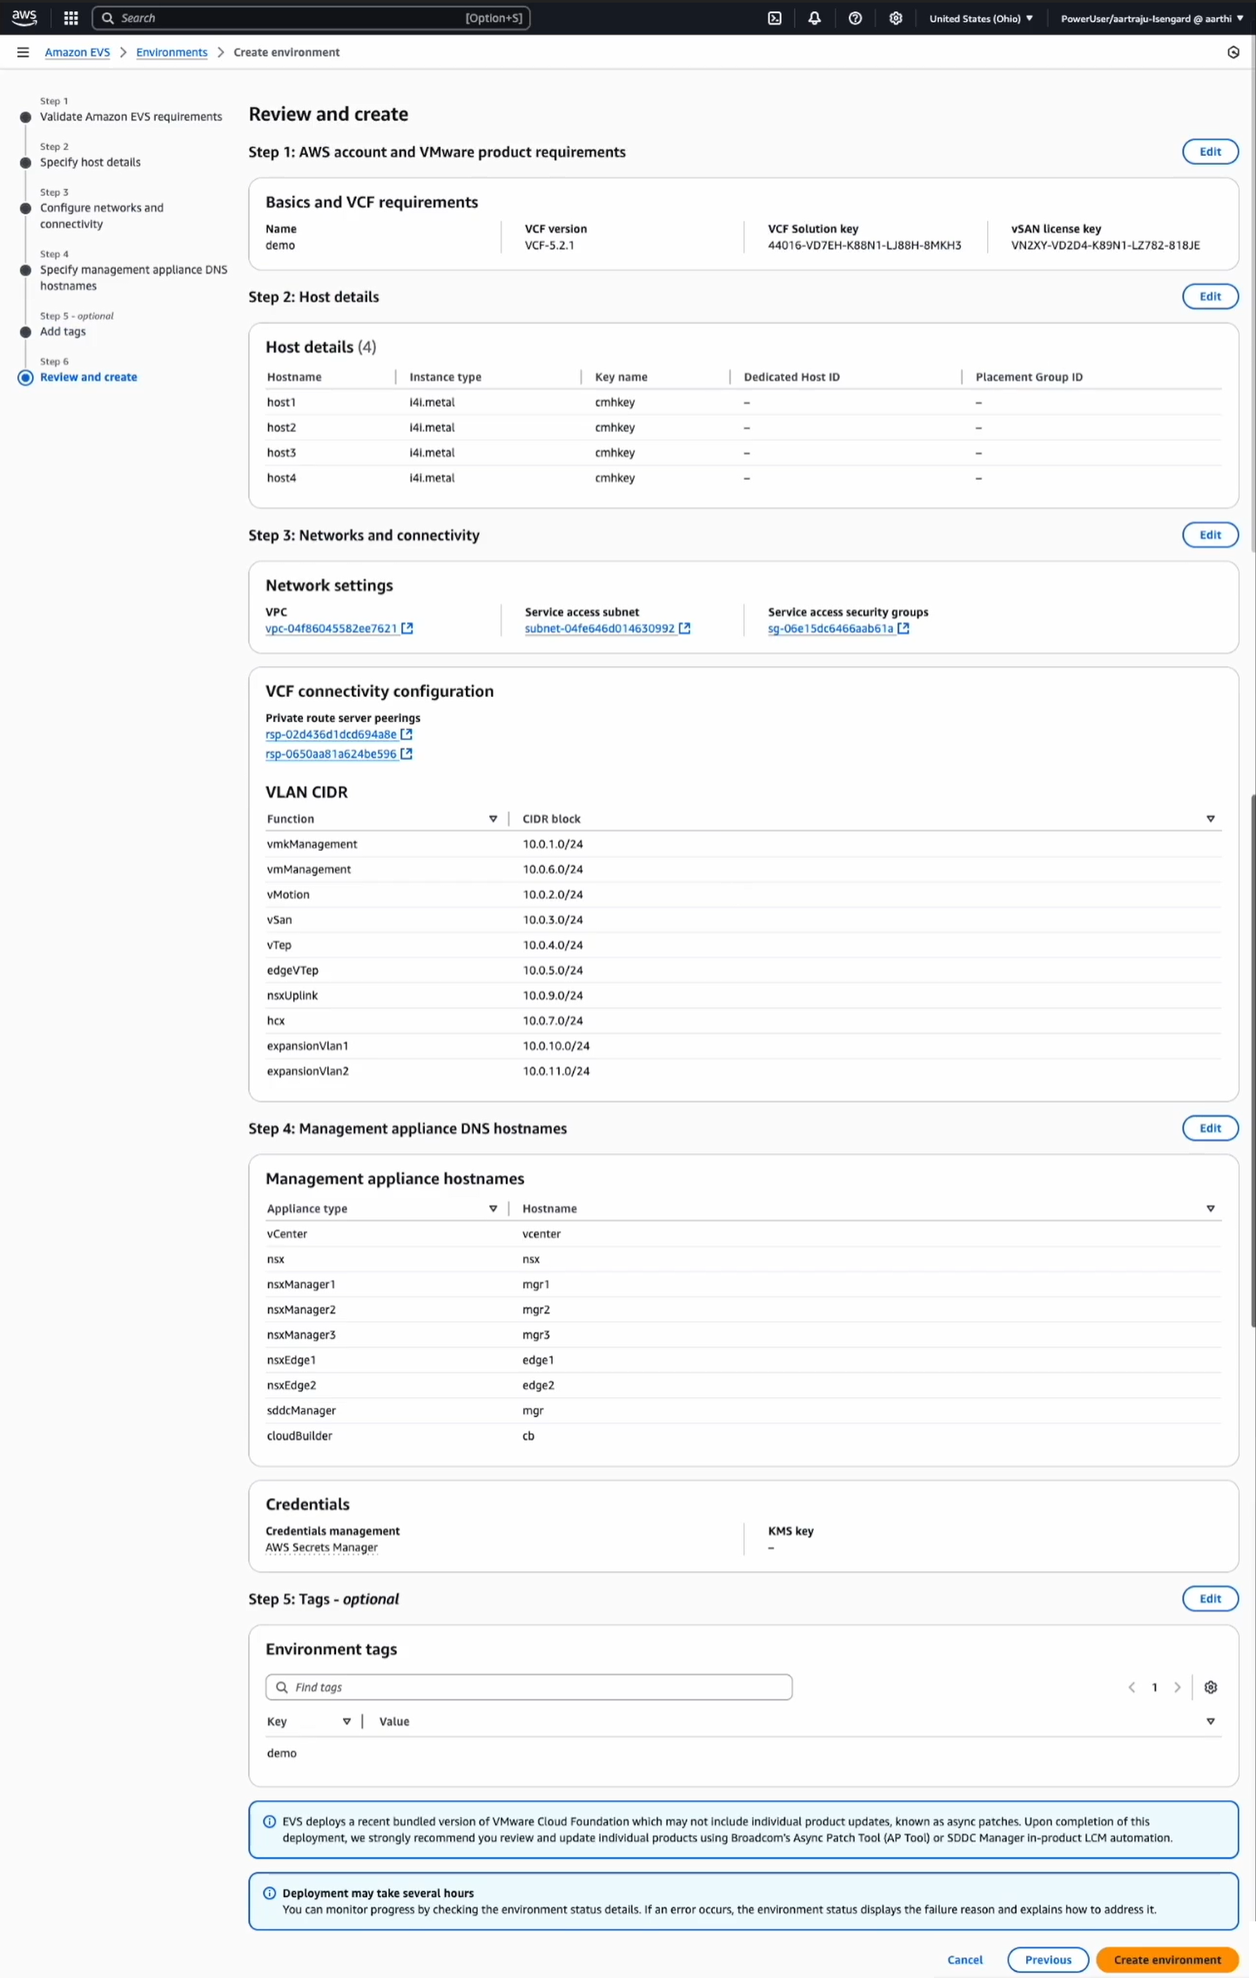Sort VLAN CIDR by Function column
This screenshot has width=1256, height=1978.
(x=494, y=819)
